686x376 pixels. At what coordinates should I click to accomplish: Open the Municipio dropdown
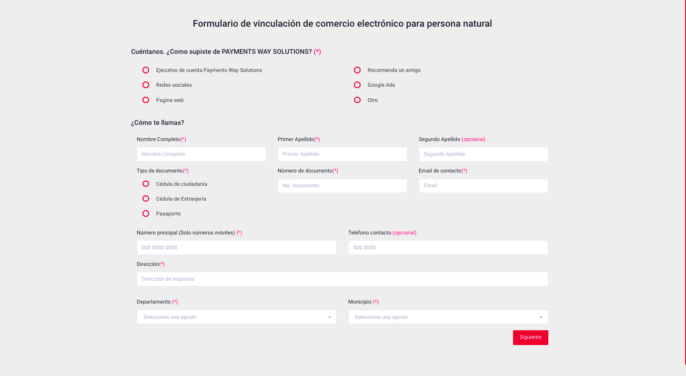coord(448,317)
